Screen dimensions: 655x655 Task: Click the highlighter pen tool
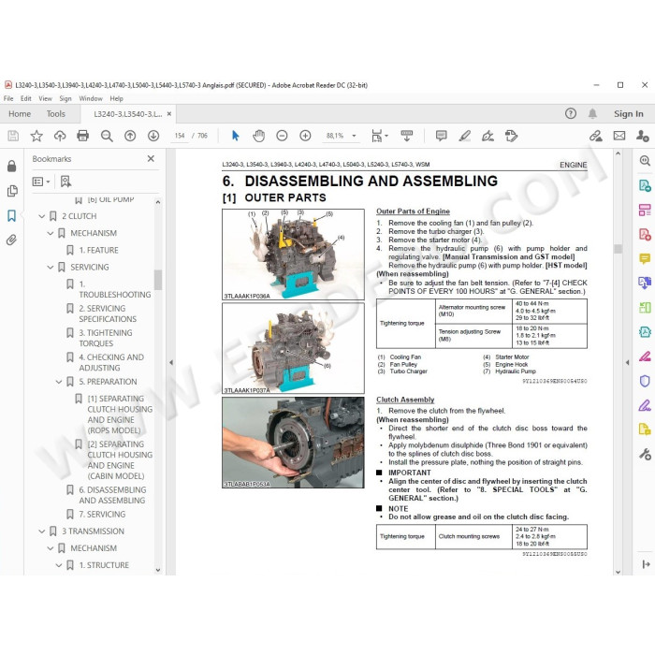464,136
